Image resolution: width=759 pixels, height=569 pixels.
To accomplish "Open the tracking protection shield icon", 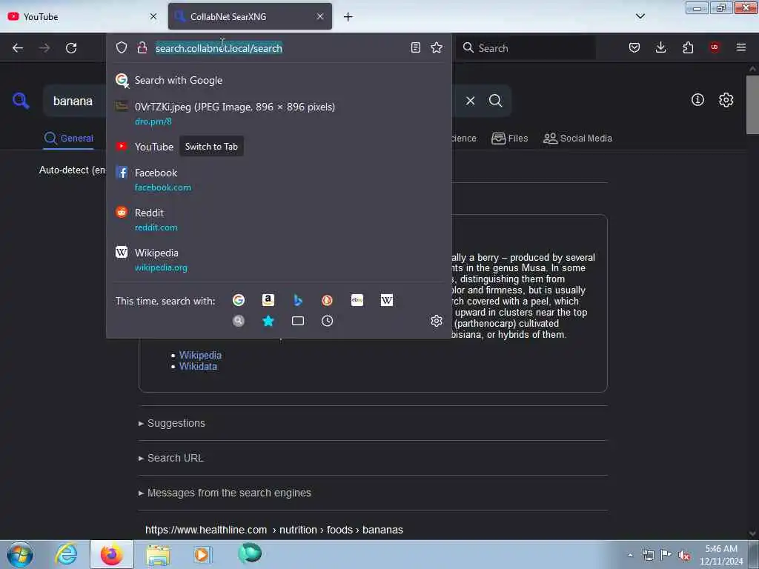I will click(122, 47).
